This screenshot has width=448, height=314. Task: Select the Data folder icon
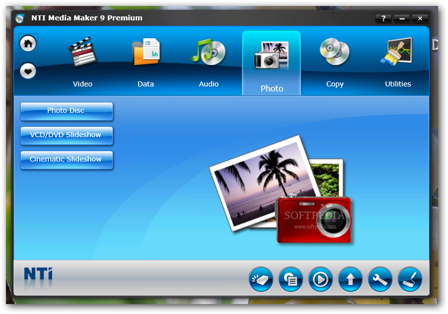[x=146, y=52]
